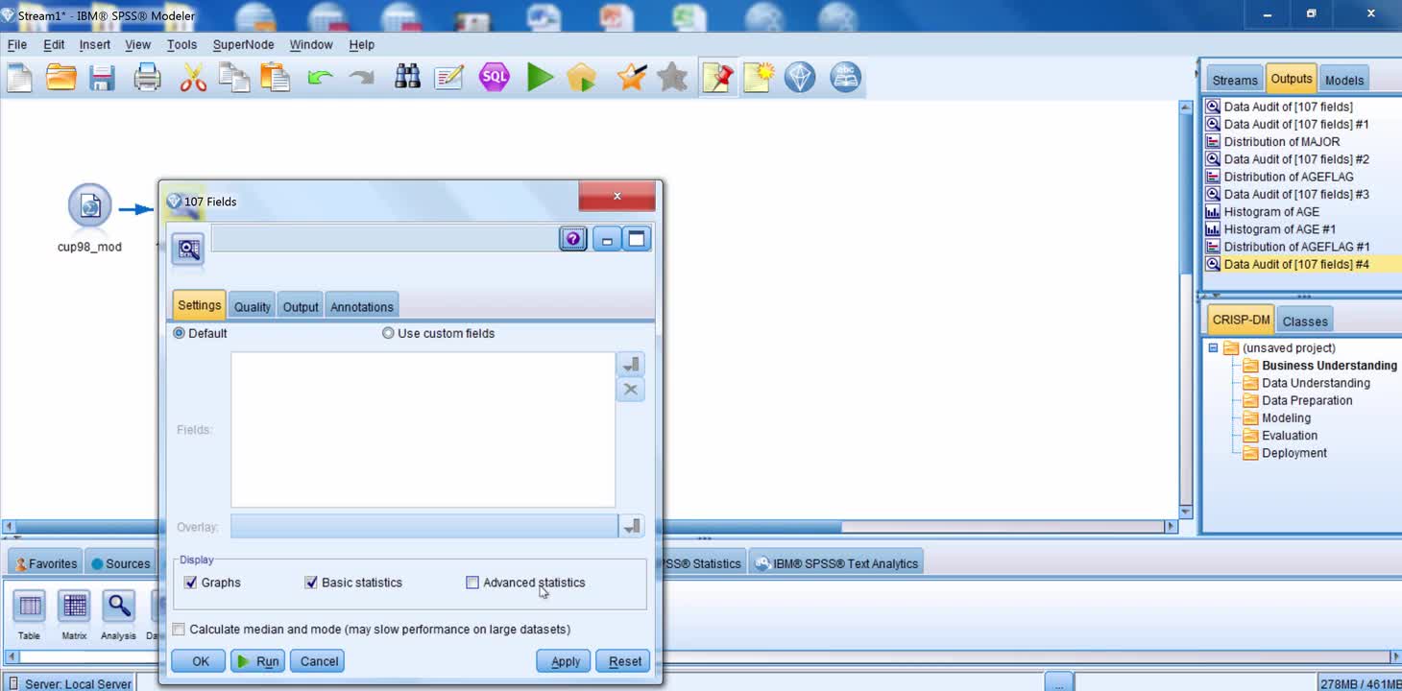1402x691 pixels.
Task: Collapse the (unsaved project) tree node
Action: point(1213,348)
